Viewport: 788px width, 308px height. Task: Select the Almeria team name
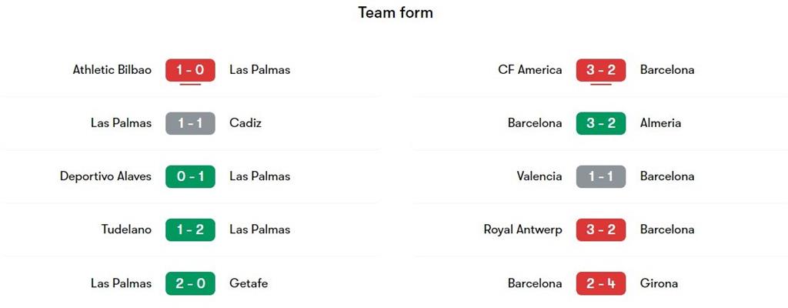click(660, 123)
